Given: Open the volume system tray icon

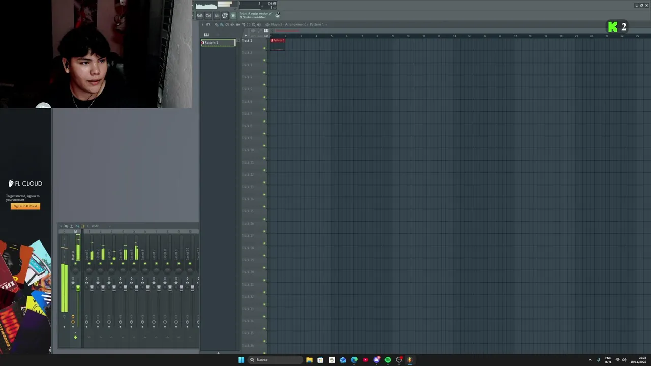Looking at the screenshot, I should (x=624, y=360).
